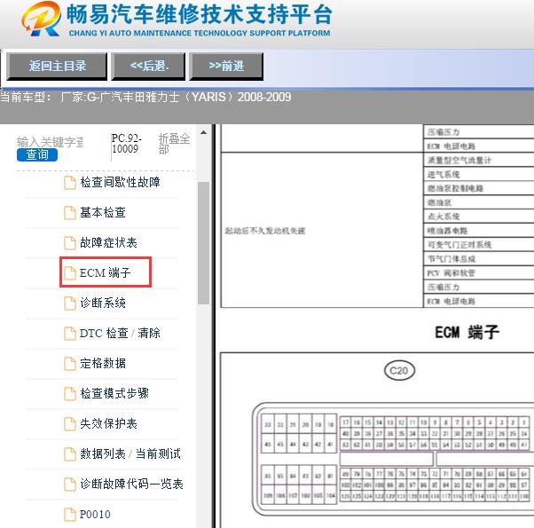Click the PC.92-10009 label
This screenshot has height=528, width=534.
tap(126, 144)
